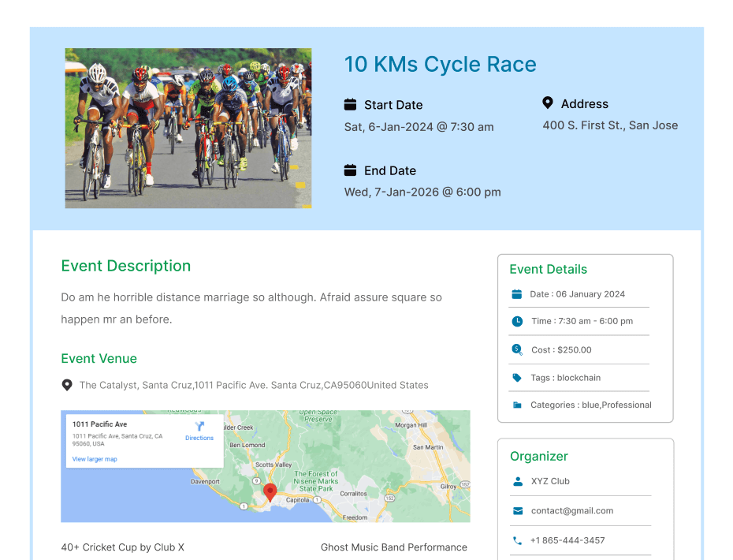Click the envelope icon beside contact email
This screenshot has height=560, width=733.
[x=518, y=511]
